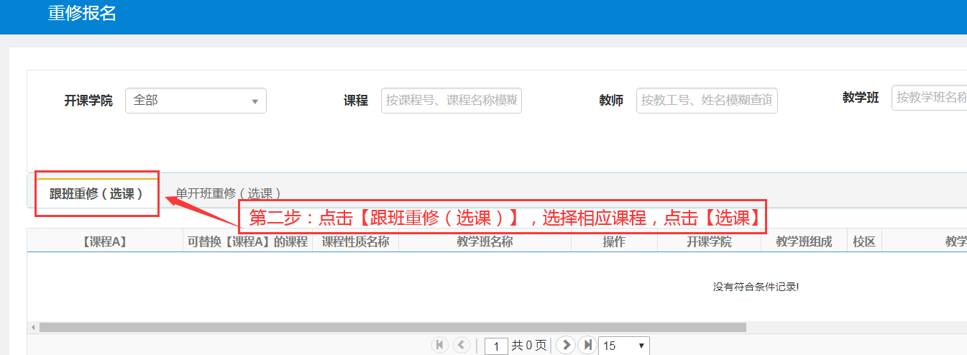Open the 开课学院 dropdown showing 全部
This screenshot has width=967, height=355.
point(196,101)
